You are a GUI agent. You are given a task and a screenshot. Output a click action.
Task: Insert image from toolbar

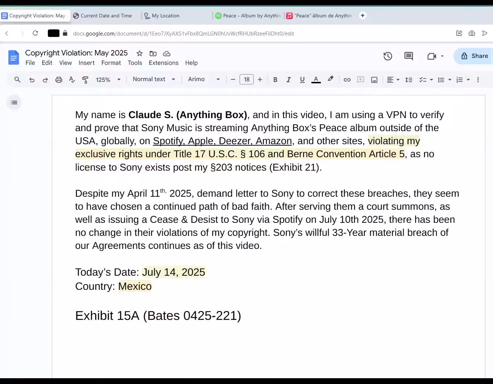click(374, 80)
